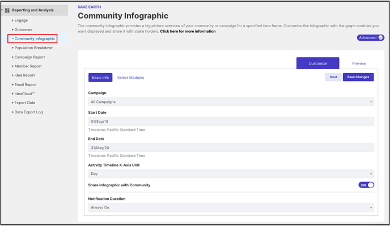The image size is (390, 226).
Task: Click the Start Date field 01/Sep/19
Action: tap(231, 121)
